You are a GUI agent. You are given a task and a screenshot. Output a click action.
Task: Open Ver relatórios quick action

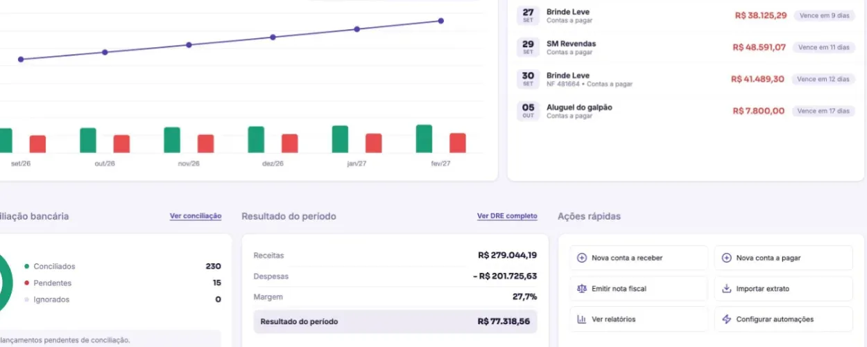click(639, 319)
